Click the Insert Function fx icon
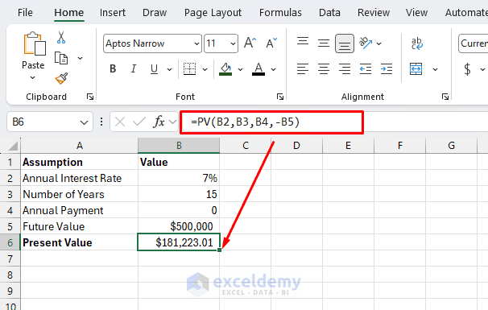Image resolution: width=488 pixels, height=310 pixels. (x=159, y=122)
